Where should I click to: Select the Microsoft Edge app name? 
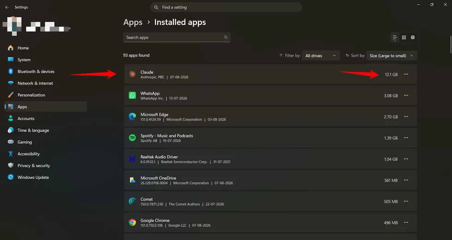point(154,114)
